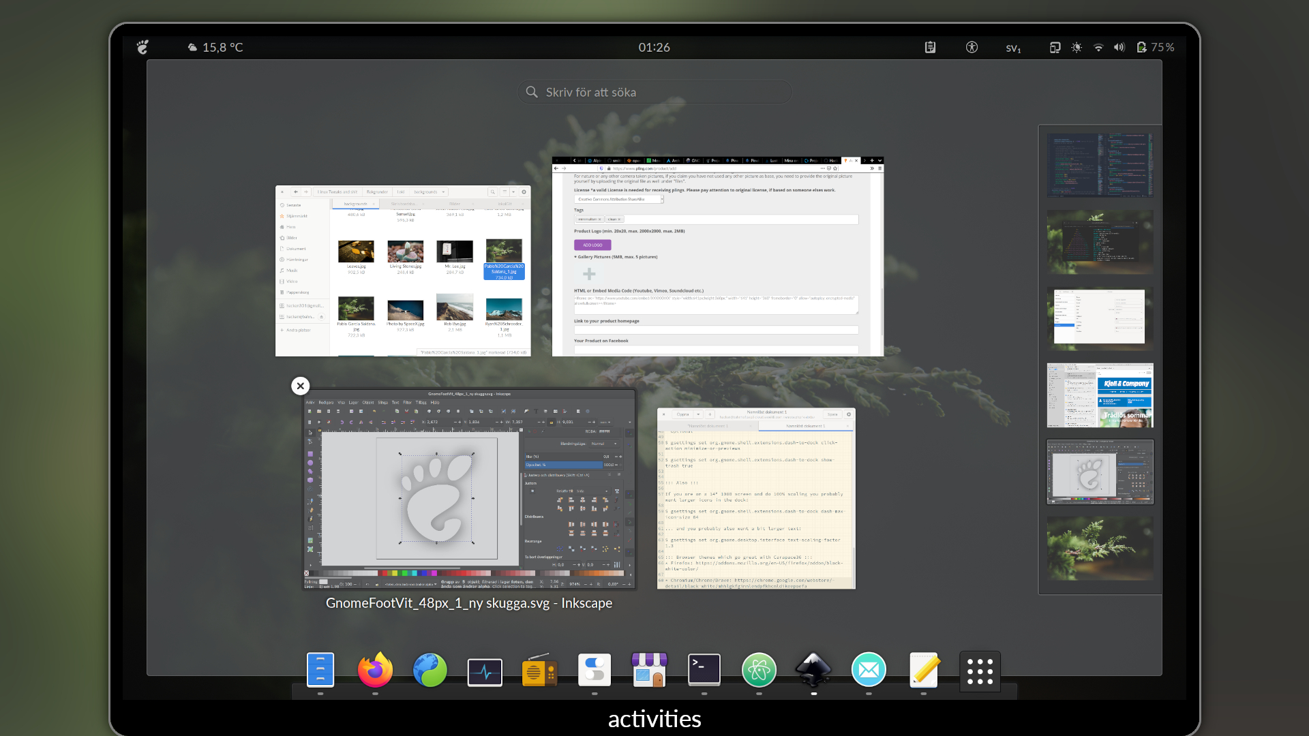Launch Terminal from the dock
Screen dimensions: 1309x736
pyautogui.click(x=704, y=671)
